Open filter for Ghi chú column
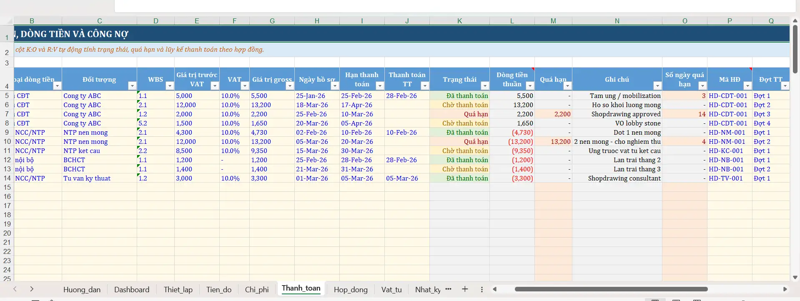 pos(657,86)
